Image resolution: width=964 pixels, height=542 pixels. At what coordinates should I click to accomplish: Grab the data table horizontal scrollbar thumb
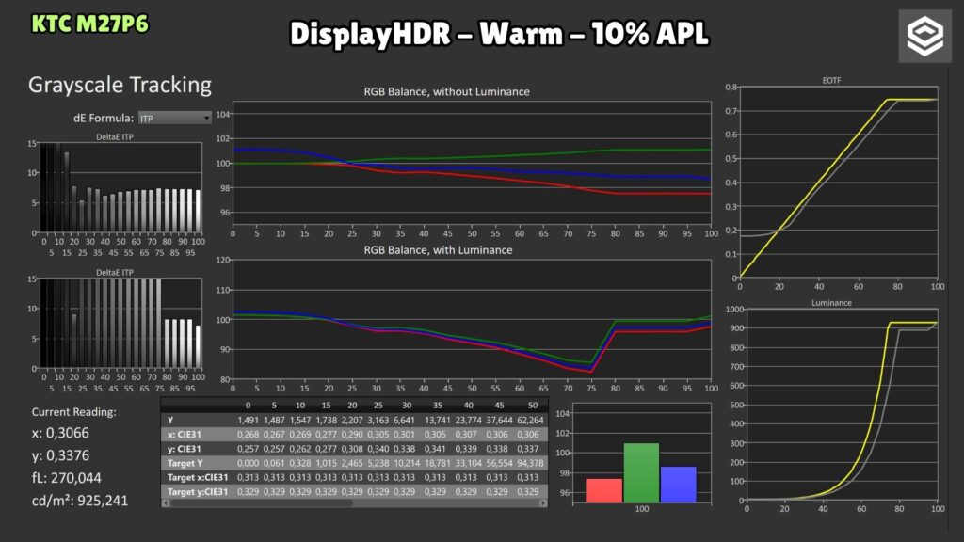262,502
